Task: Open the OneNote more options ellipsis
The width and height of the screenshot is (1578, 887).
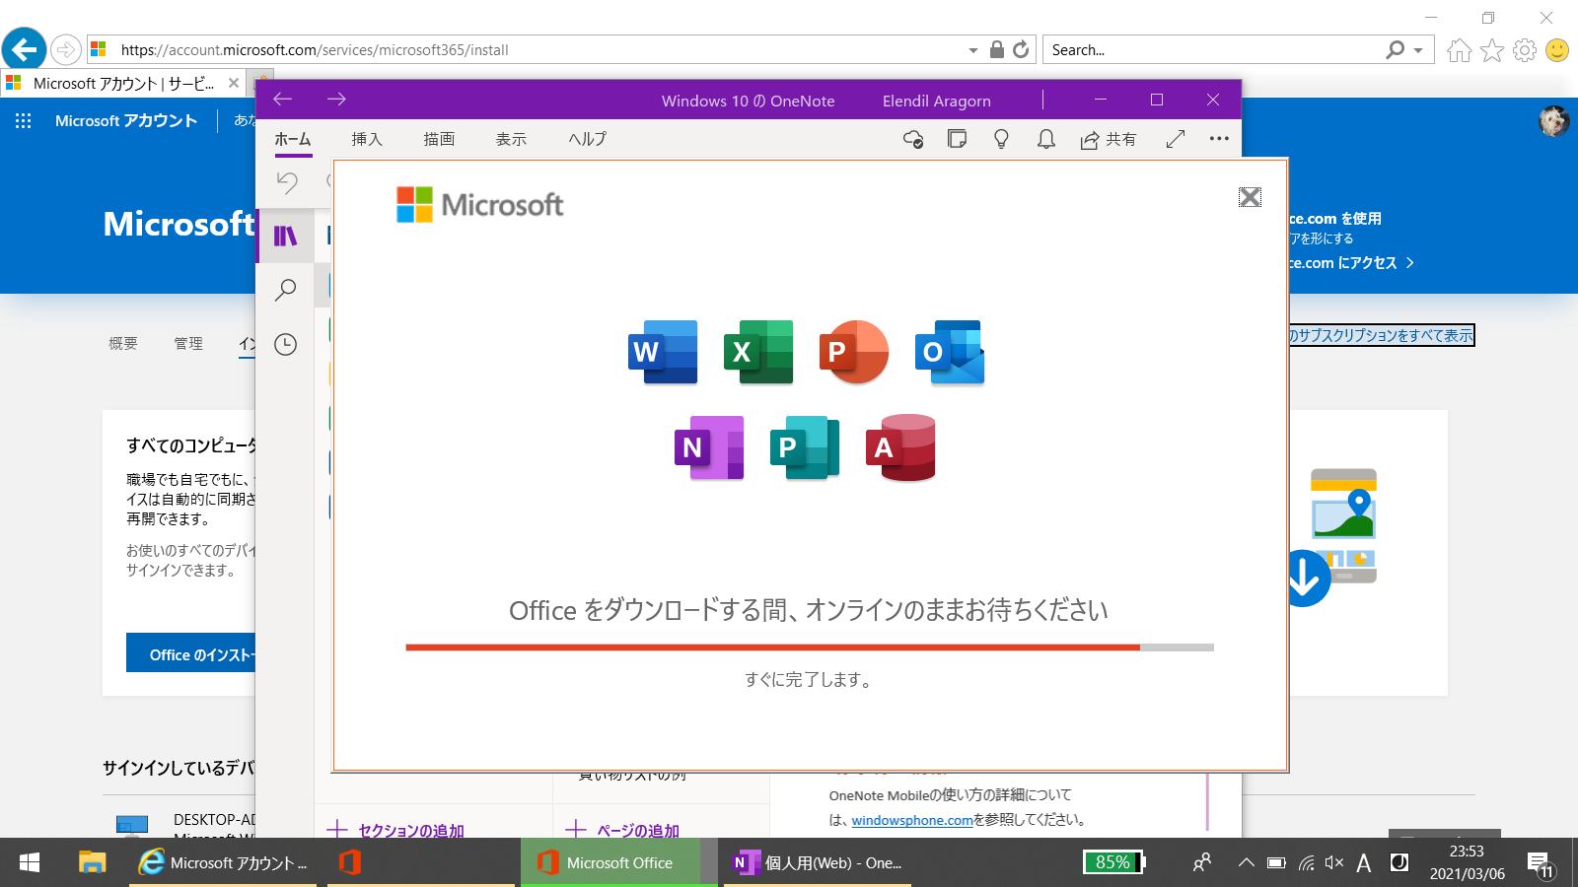Action: tap(1219, 139)
